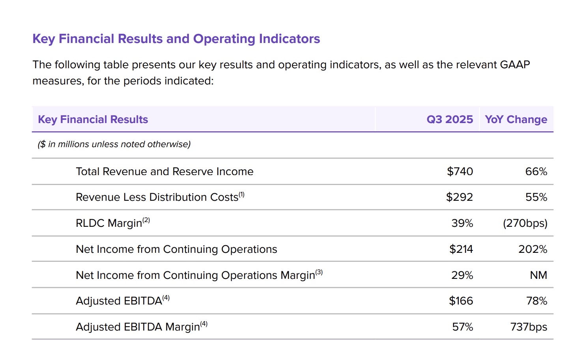Click footnote (1) superscript after Distribution Costs

point(242,194)
